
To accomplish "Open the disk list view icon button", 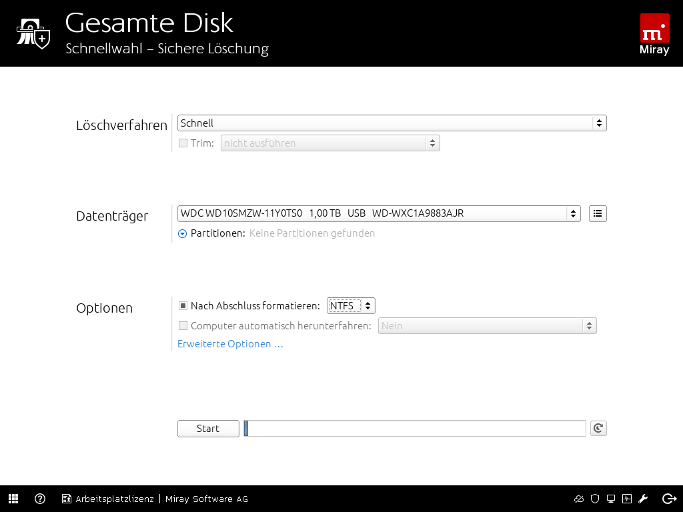I will (x=598, y=214).
